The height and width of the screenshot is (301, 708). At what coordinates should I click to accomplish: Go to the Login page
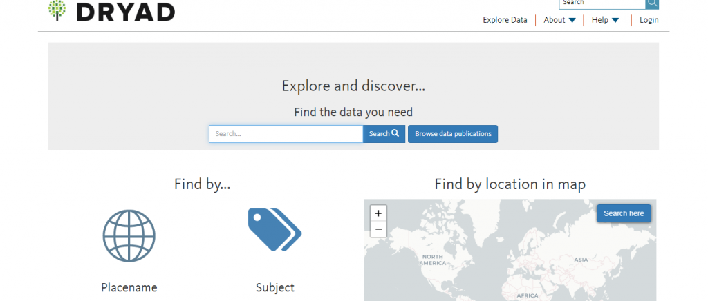649,20
